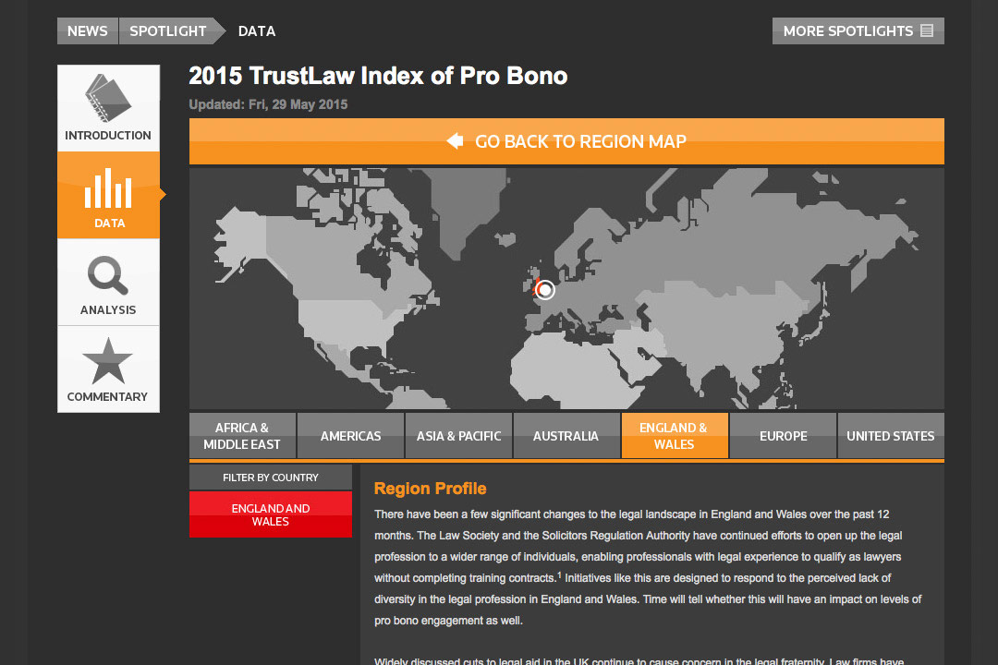Click the Updated Fri, 29 May 2015 date
This screenshot has height=665, width=998.
click(x=268, y=104)
